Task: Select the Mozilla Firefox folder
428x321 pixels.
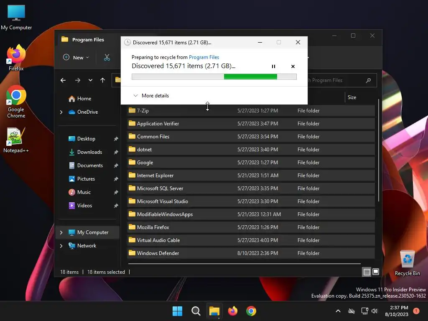Action: tap(251, 227)
